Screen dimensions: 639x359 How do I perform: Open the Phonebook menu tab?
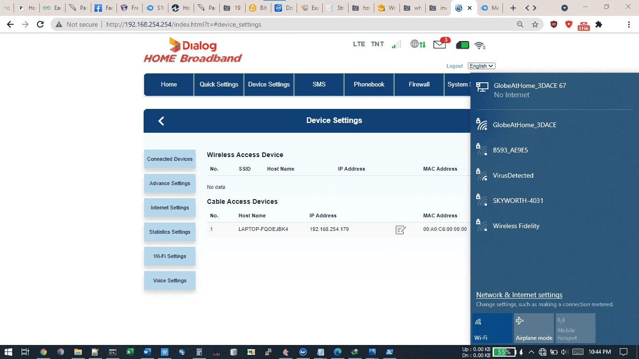(369, 85)
